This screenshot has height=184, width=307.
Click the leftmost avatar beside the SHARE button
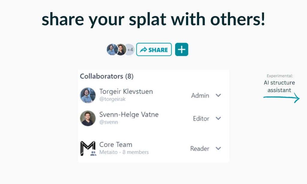(x=112, y=50)
